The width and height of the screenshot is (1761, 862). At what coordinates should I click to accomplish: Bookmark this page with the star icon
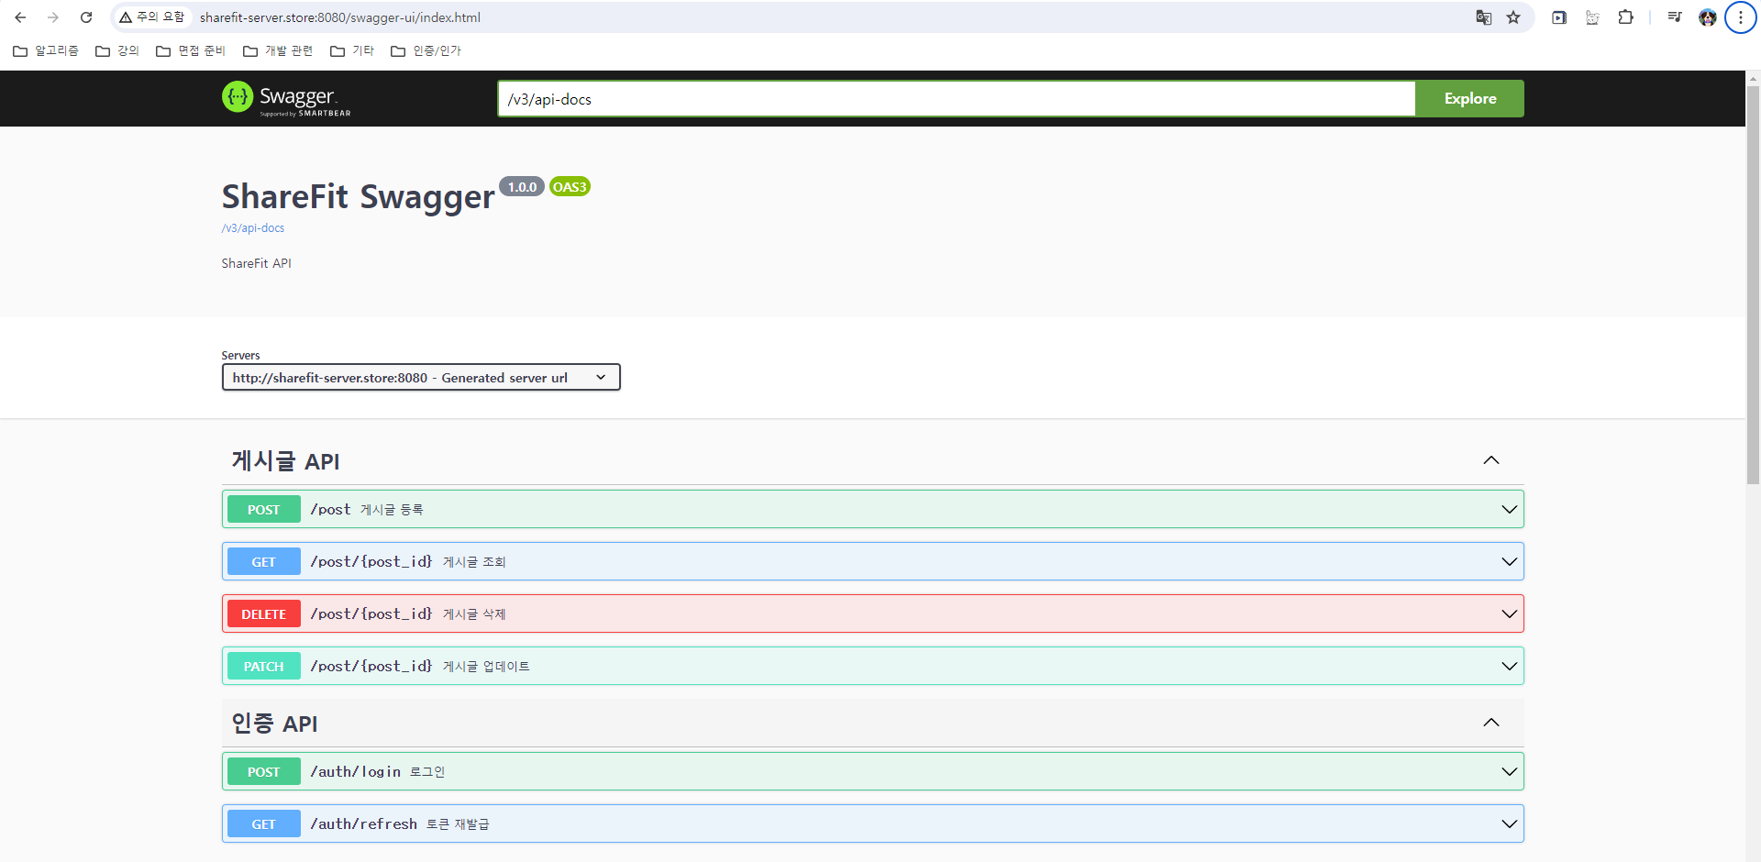(1513, 17)
